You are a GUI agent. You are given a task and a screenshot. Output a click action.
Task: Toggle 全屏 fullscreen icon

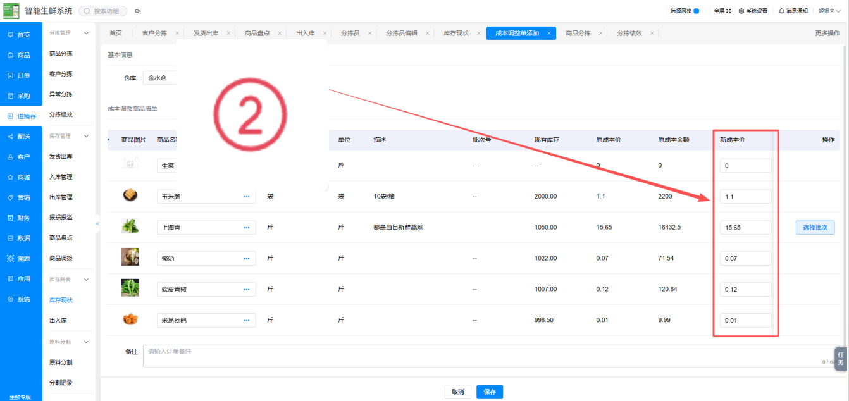tap(729, 11)
